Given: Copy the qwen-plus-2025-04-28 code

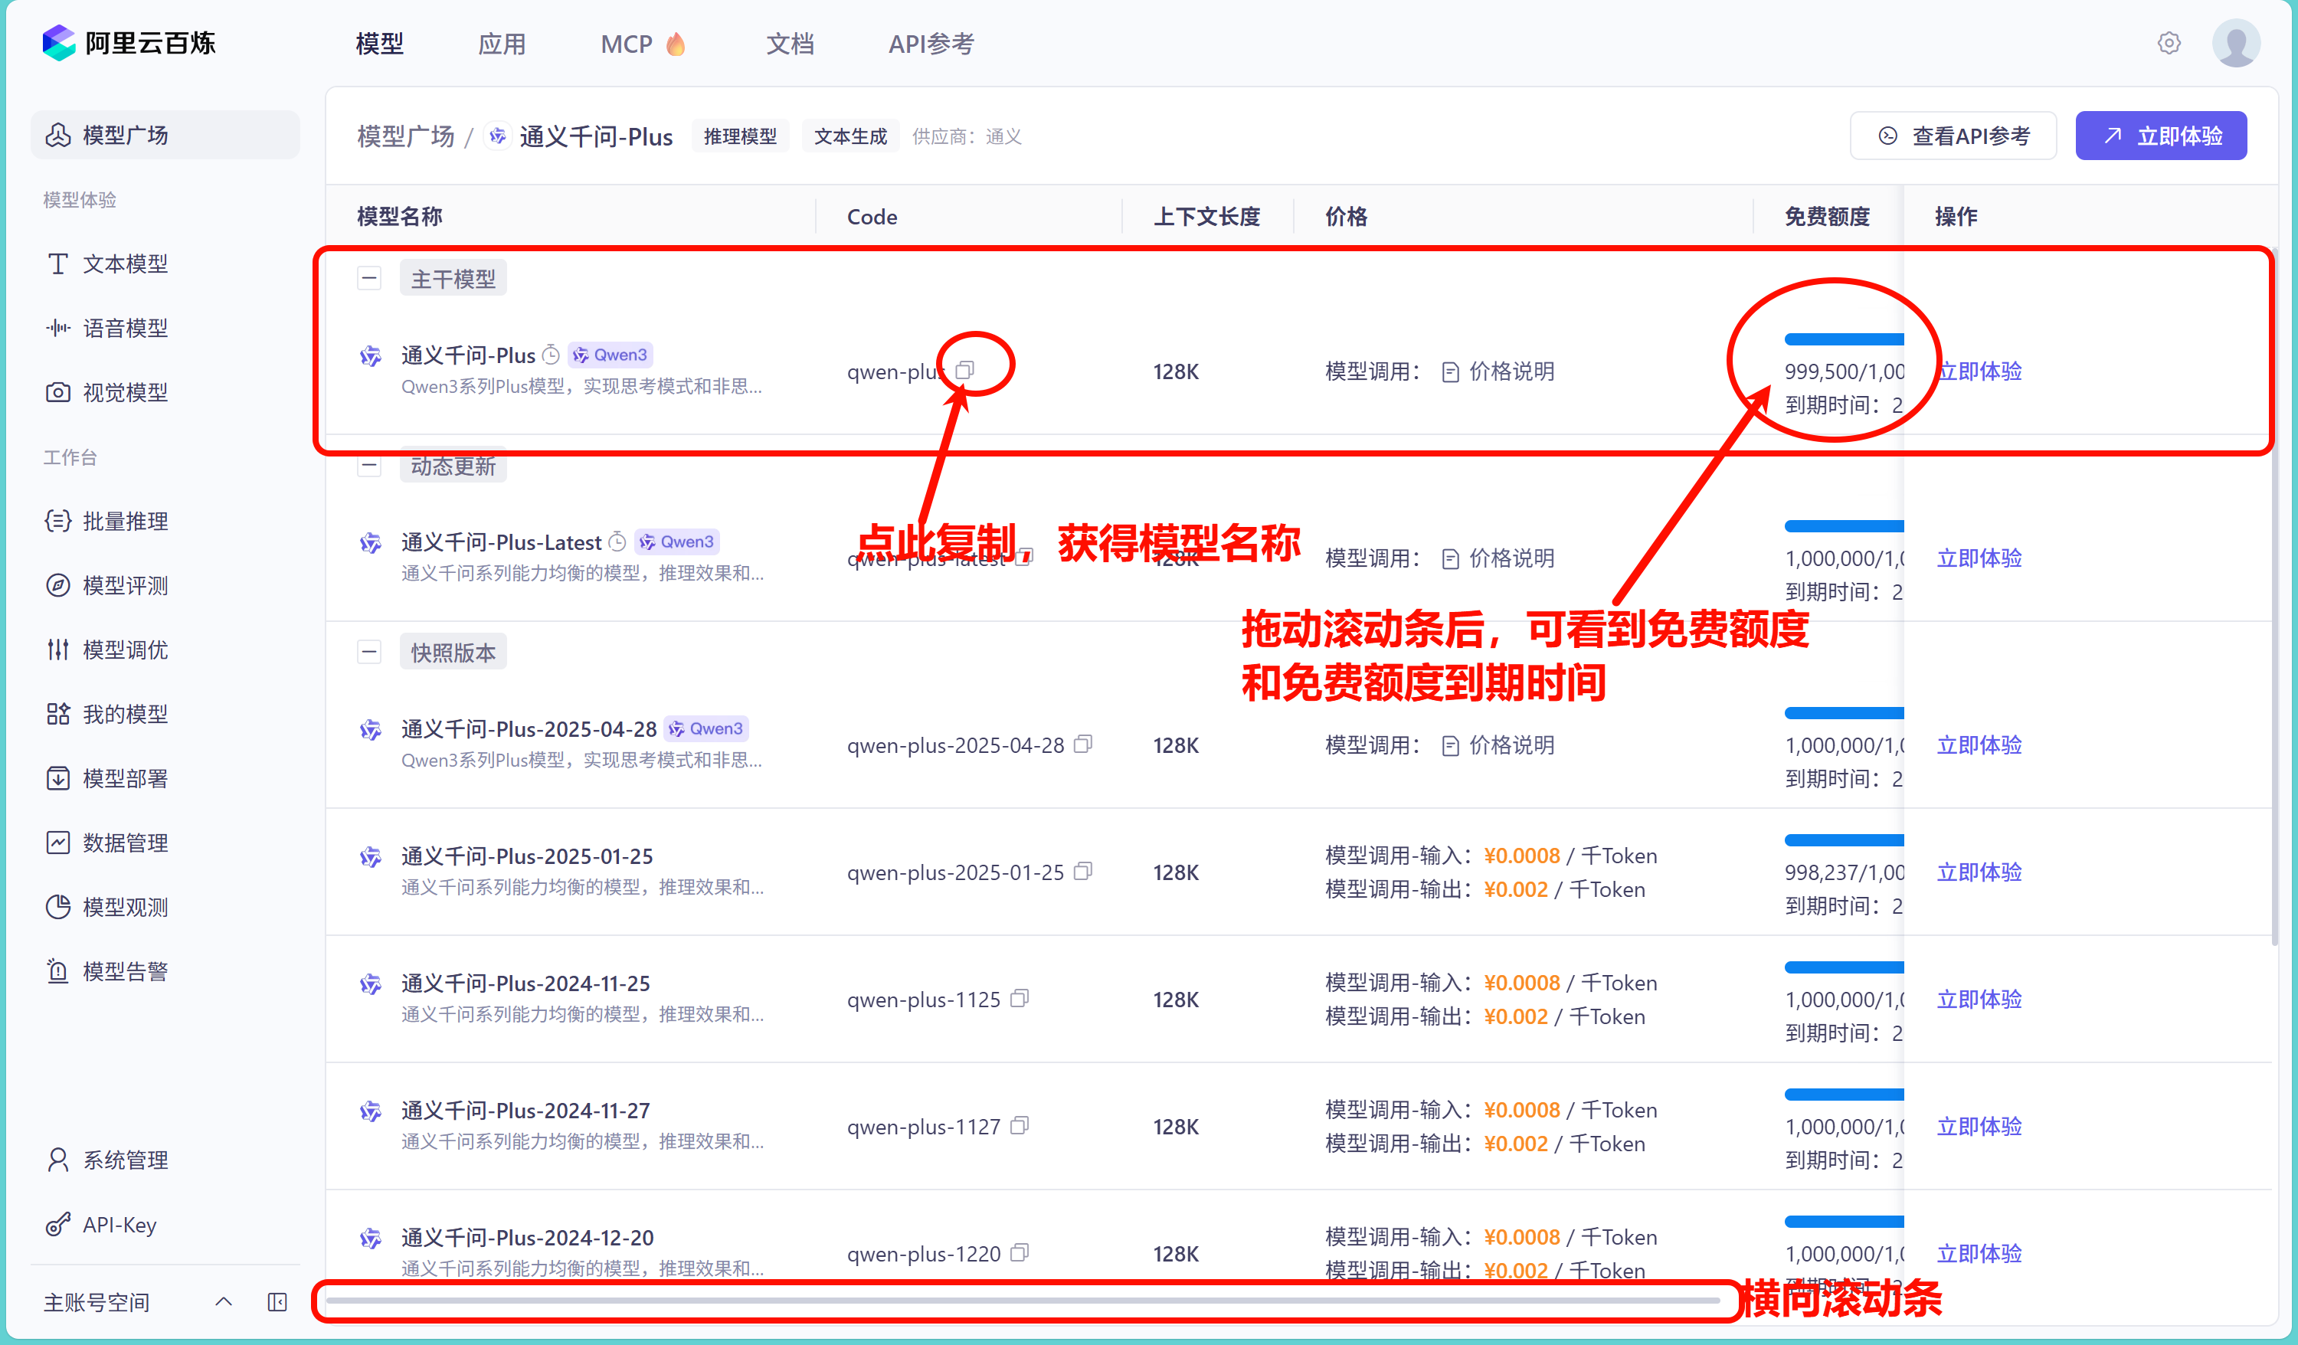Looking at the screenshot, I should point(1082,745).
